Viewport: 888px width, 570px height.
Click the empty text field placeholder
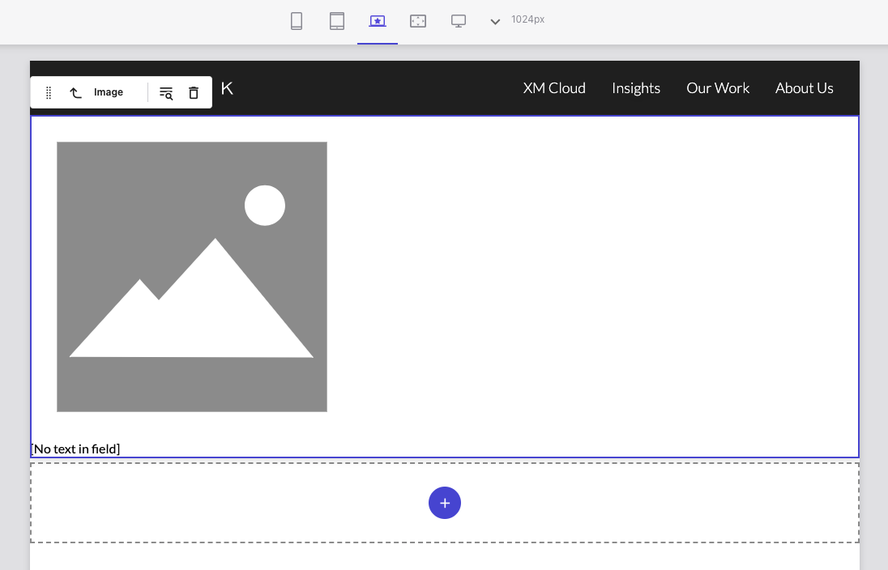75,448
